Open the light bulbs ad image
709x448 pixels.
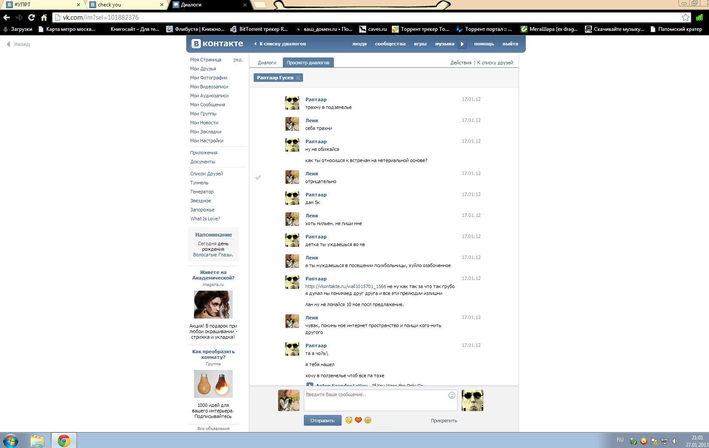coord(213,384)
